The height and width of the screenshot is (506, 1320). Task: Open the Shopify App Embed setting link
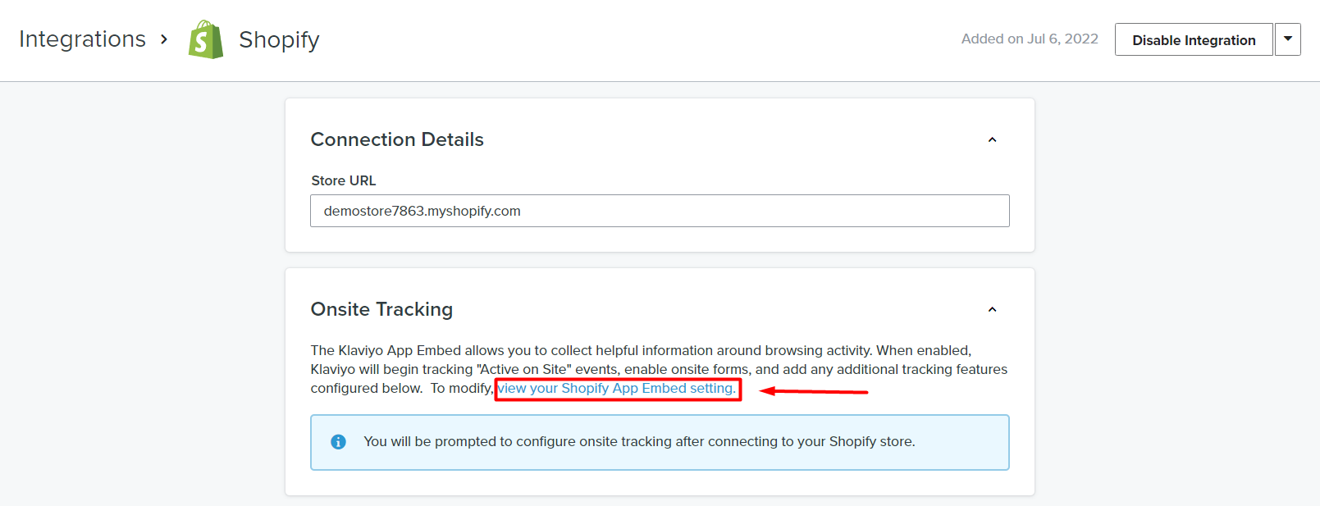pos(617,389)
